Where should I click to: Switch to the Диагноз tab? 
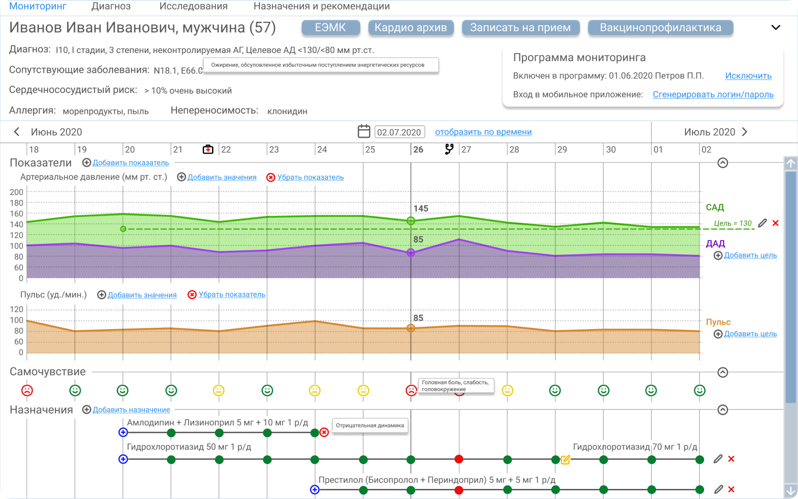click(111, 6)
